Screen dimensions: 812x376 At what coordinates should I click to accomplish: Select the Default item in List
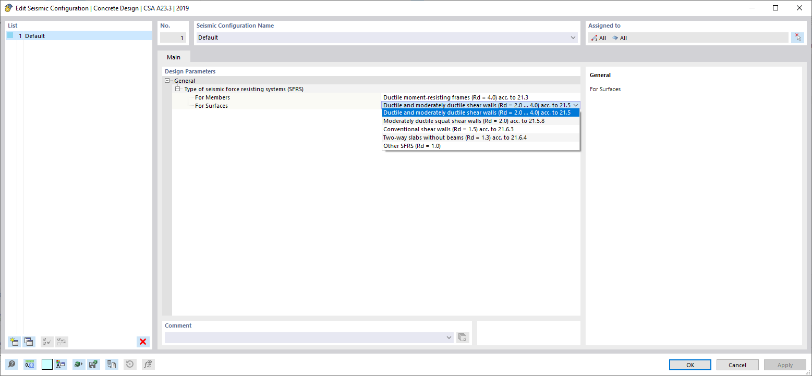coord(79,36)
